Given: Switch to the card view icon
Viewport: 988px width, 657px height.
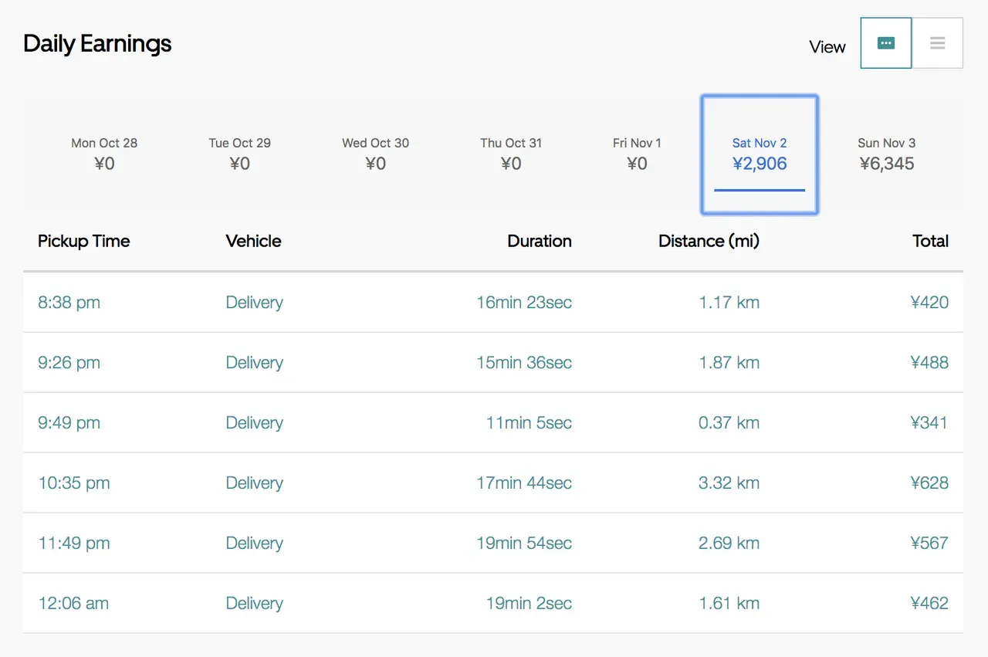Looking at the screenshot, I should coord(886,43).
